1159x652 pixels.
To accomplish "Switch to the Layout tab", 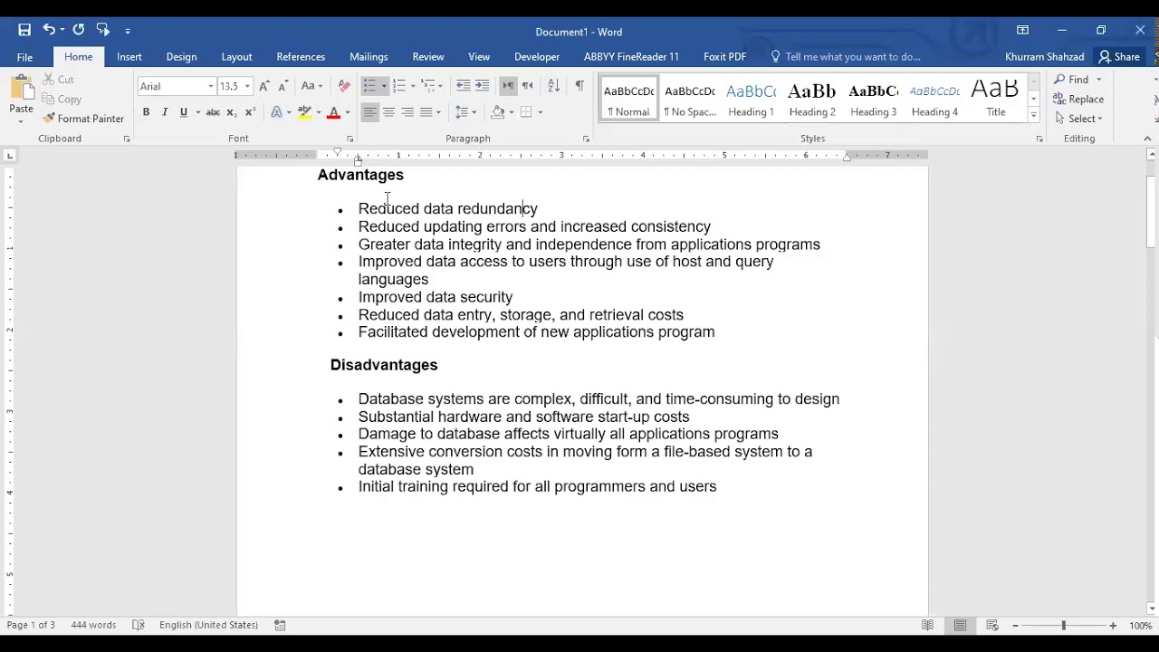I will tap(236, 57).
